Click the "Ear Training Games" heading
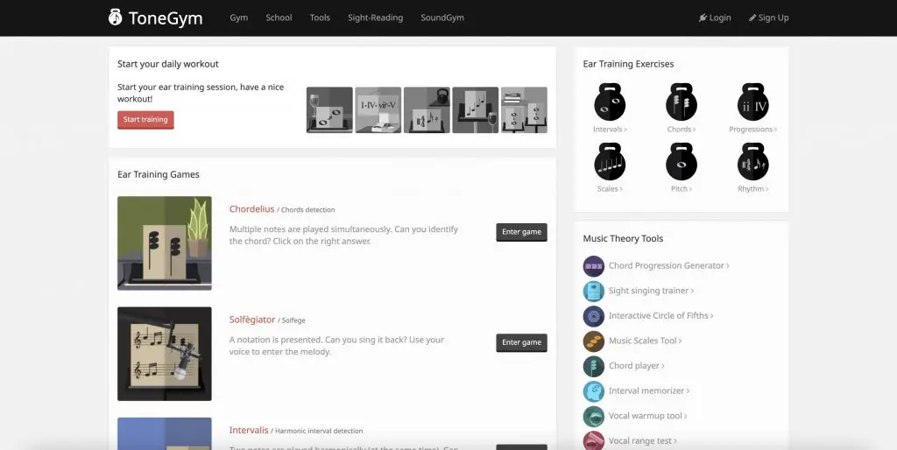897x450 pixels. point(159,175)
